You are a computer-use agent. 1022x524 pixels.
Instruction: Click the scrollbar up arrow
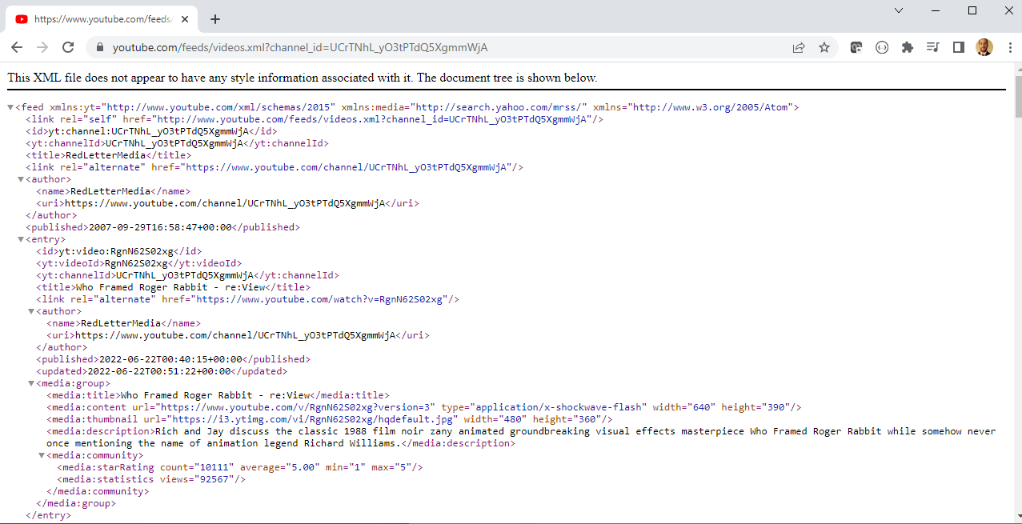point(1017,70)
